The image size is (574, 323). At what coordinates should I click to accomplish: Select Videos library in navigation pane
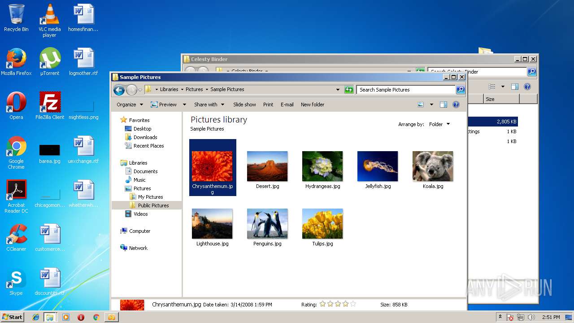tap(140, 214)
